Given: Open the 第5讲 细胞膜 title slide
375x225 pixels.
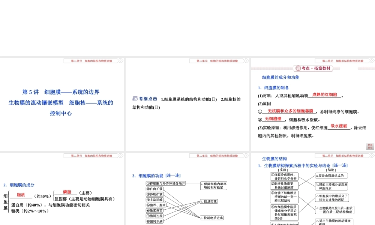Looking at the screenshot, I should tap(62, 104).
